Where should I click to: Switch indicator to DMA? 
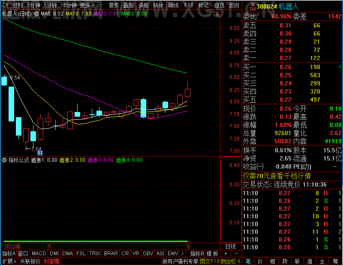(x=67, y=254)
